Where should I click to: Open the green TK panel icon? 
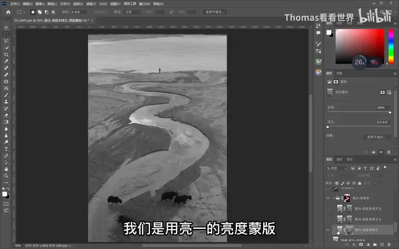(x=318, y=62)
